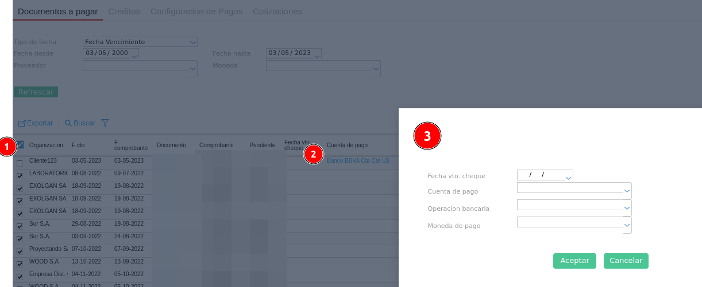Expand the Moneda de pago dropdown
The height and width of the screenshot is (287, 702).
(x=627, y=225)
